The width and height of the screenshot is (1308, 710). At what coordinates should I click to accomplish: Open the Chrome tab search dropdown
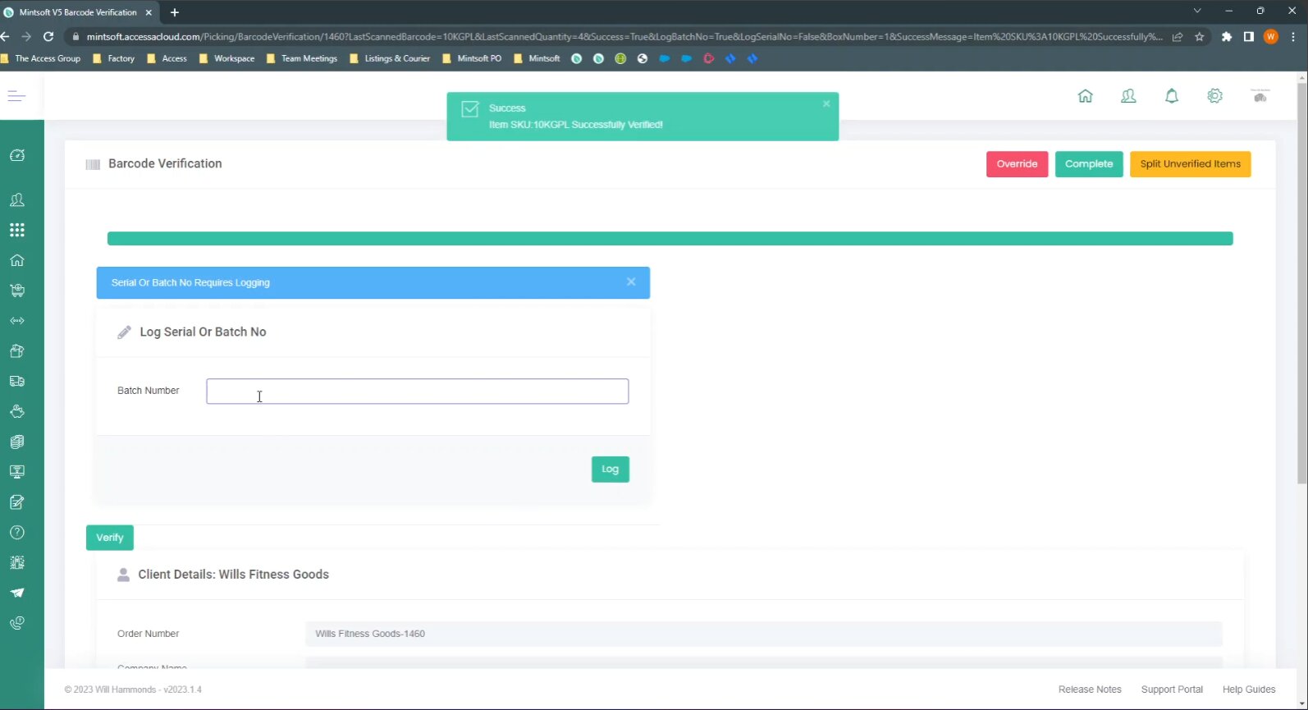pos(1197,11)
